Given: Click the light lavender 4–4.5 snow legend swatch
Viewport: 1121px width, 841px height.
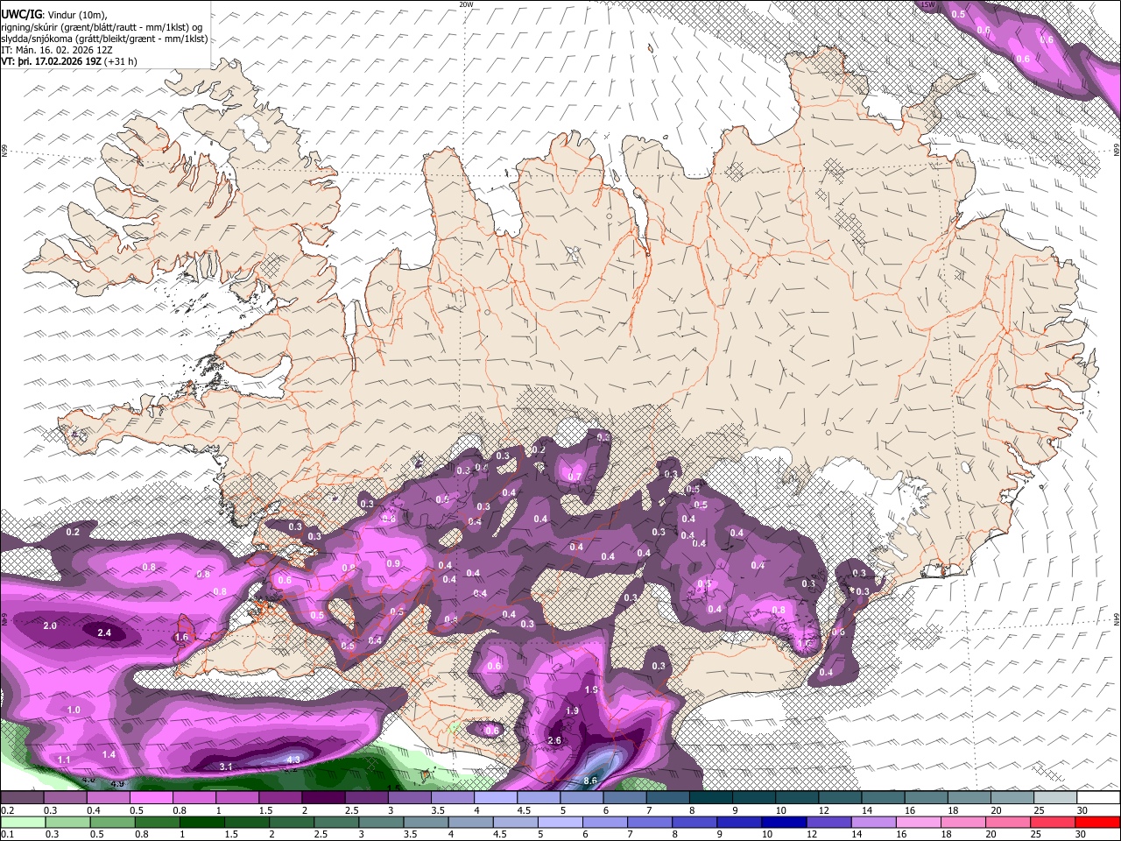Looking at the screenshot, I should click(x=495, y=797).
